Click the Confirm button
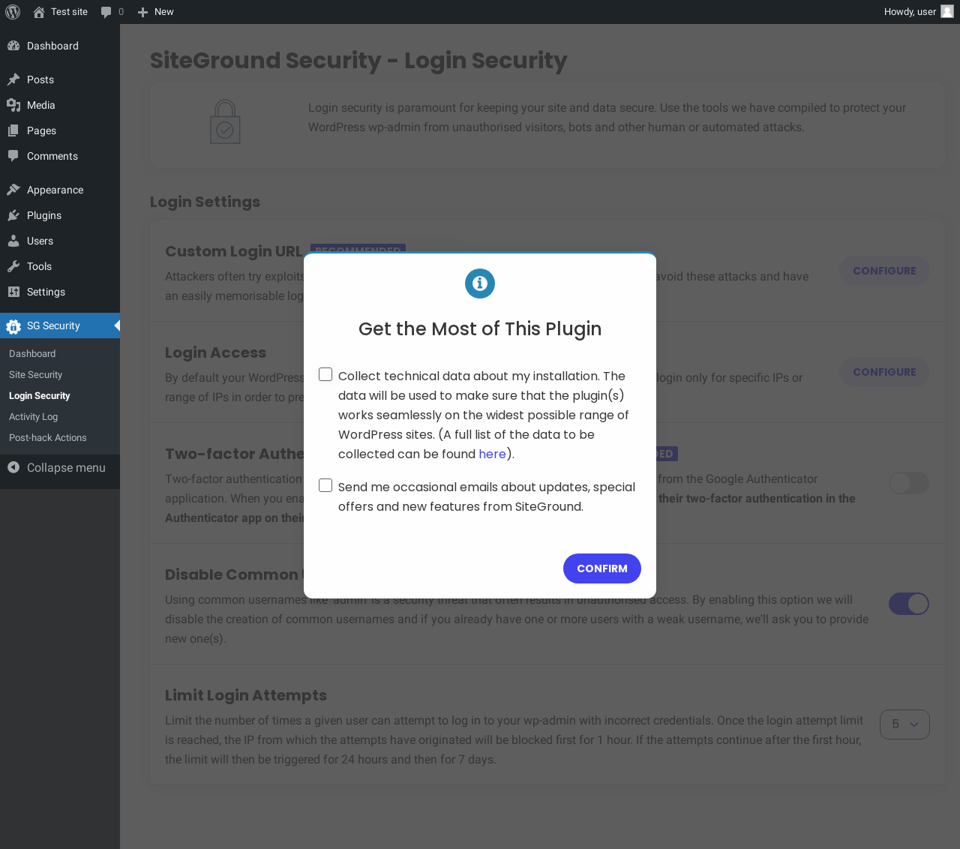Viewport: 960px width, 849px height. coord(602,568)
